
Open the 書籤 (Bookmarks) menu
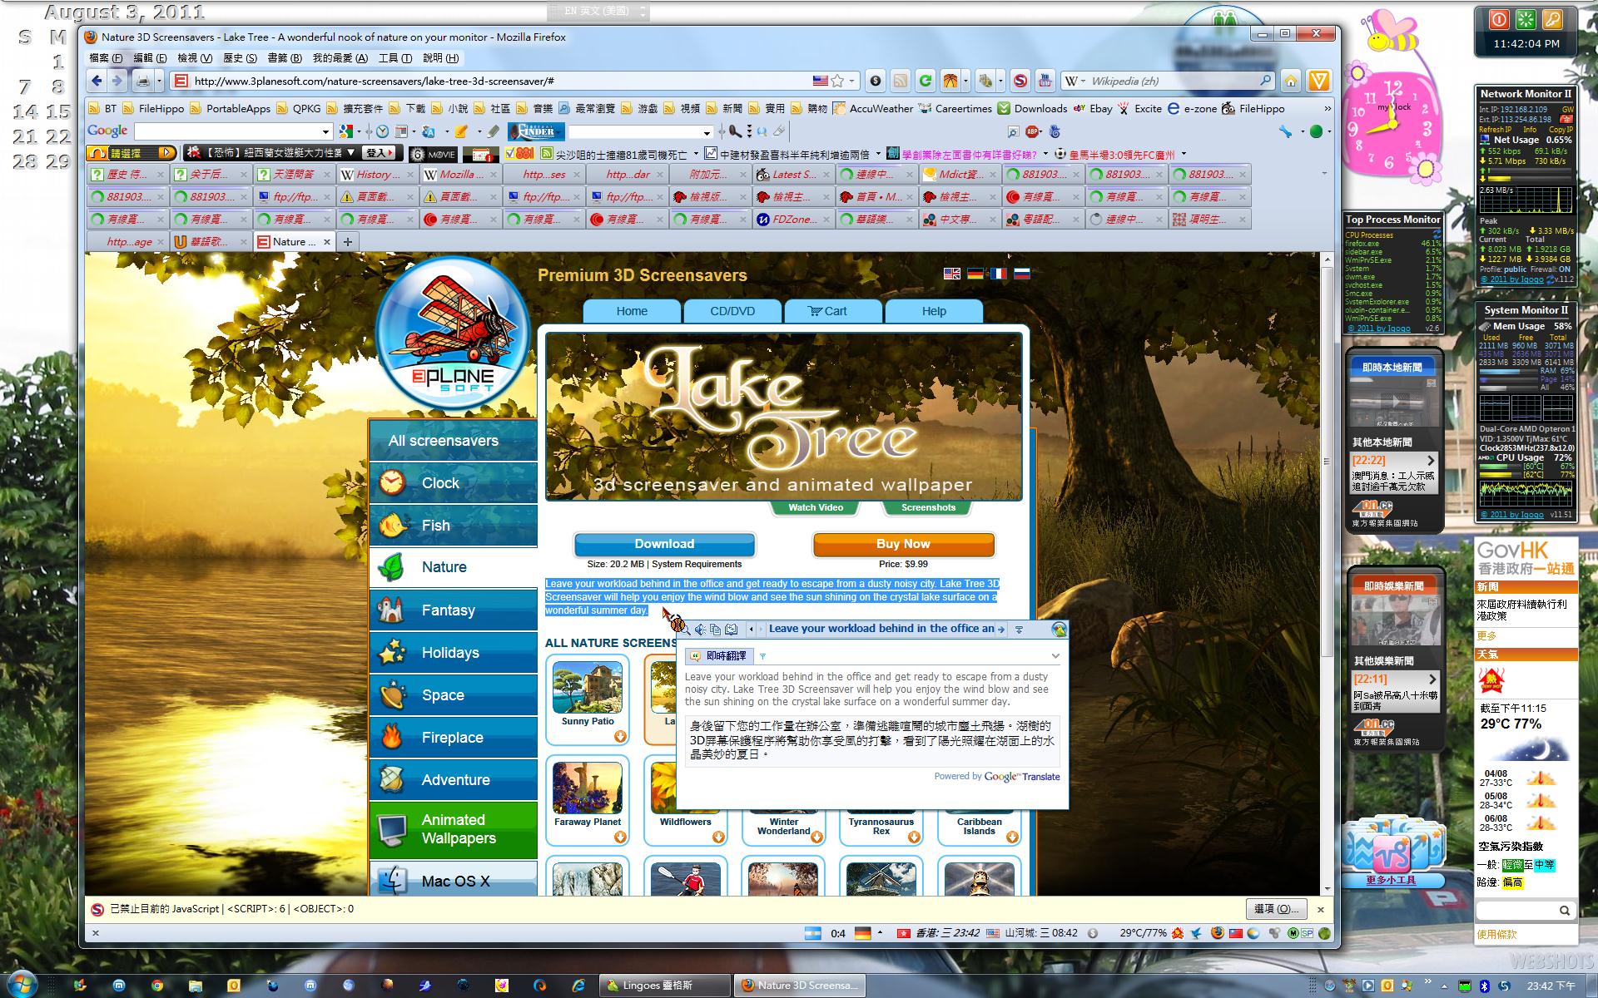(x=284, y=58)
